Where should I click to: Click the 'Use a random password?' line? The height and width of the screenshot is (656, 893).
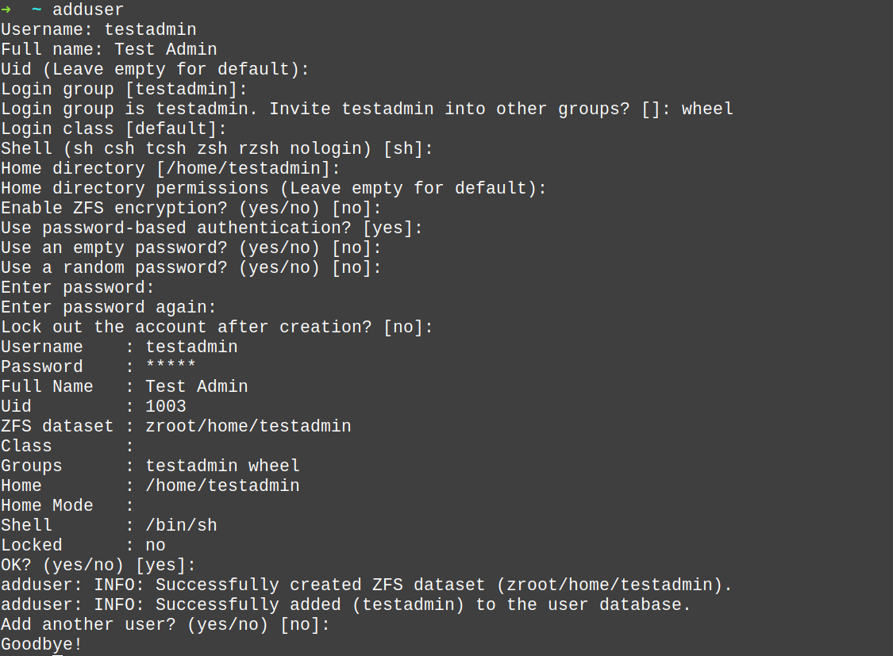pyautogui.click(x=191, y=267)
